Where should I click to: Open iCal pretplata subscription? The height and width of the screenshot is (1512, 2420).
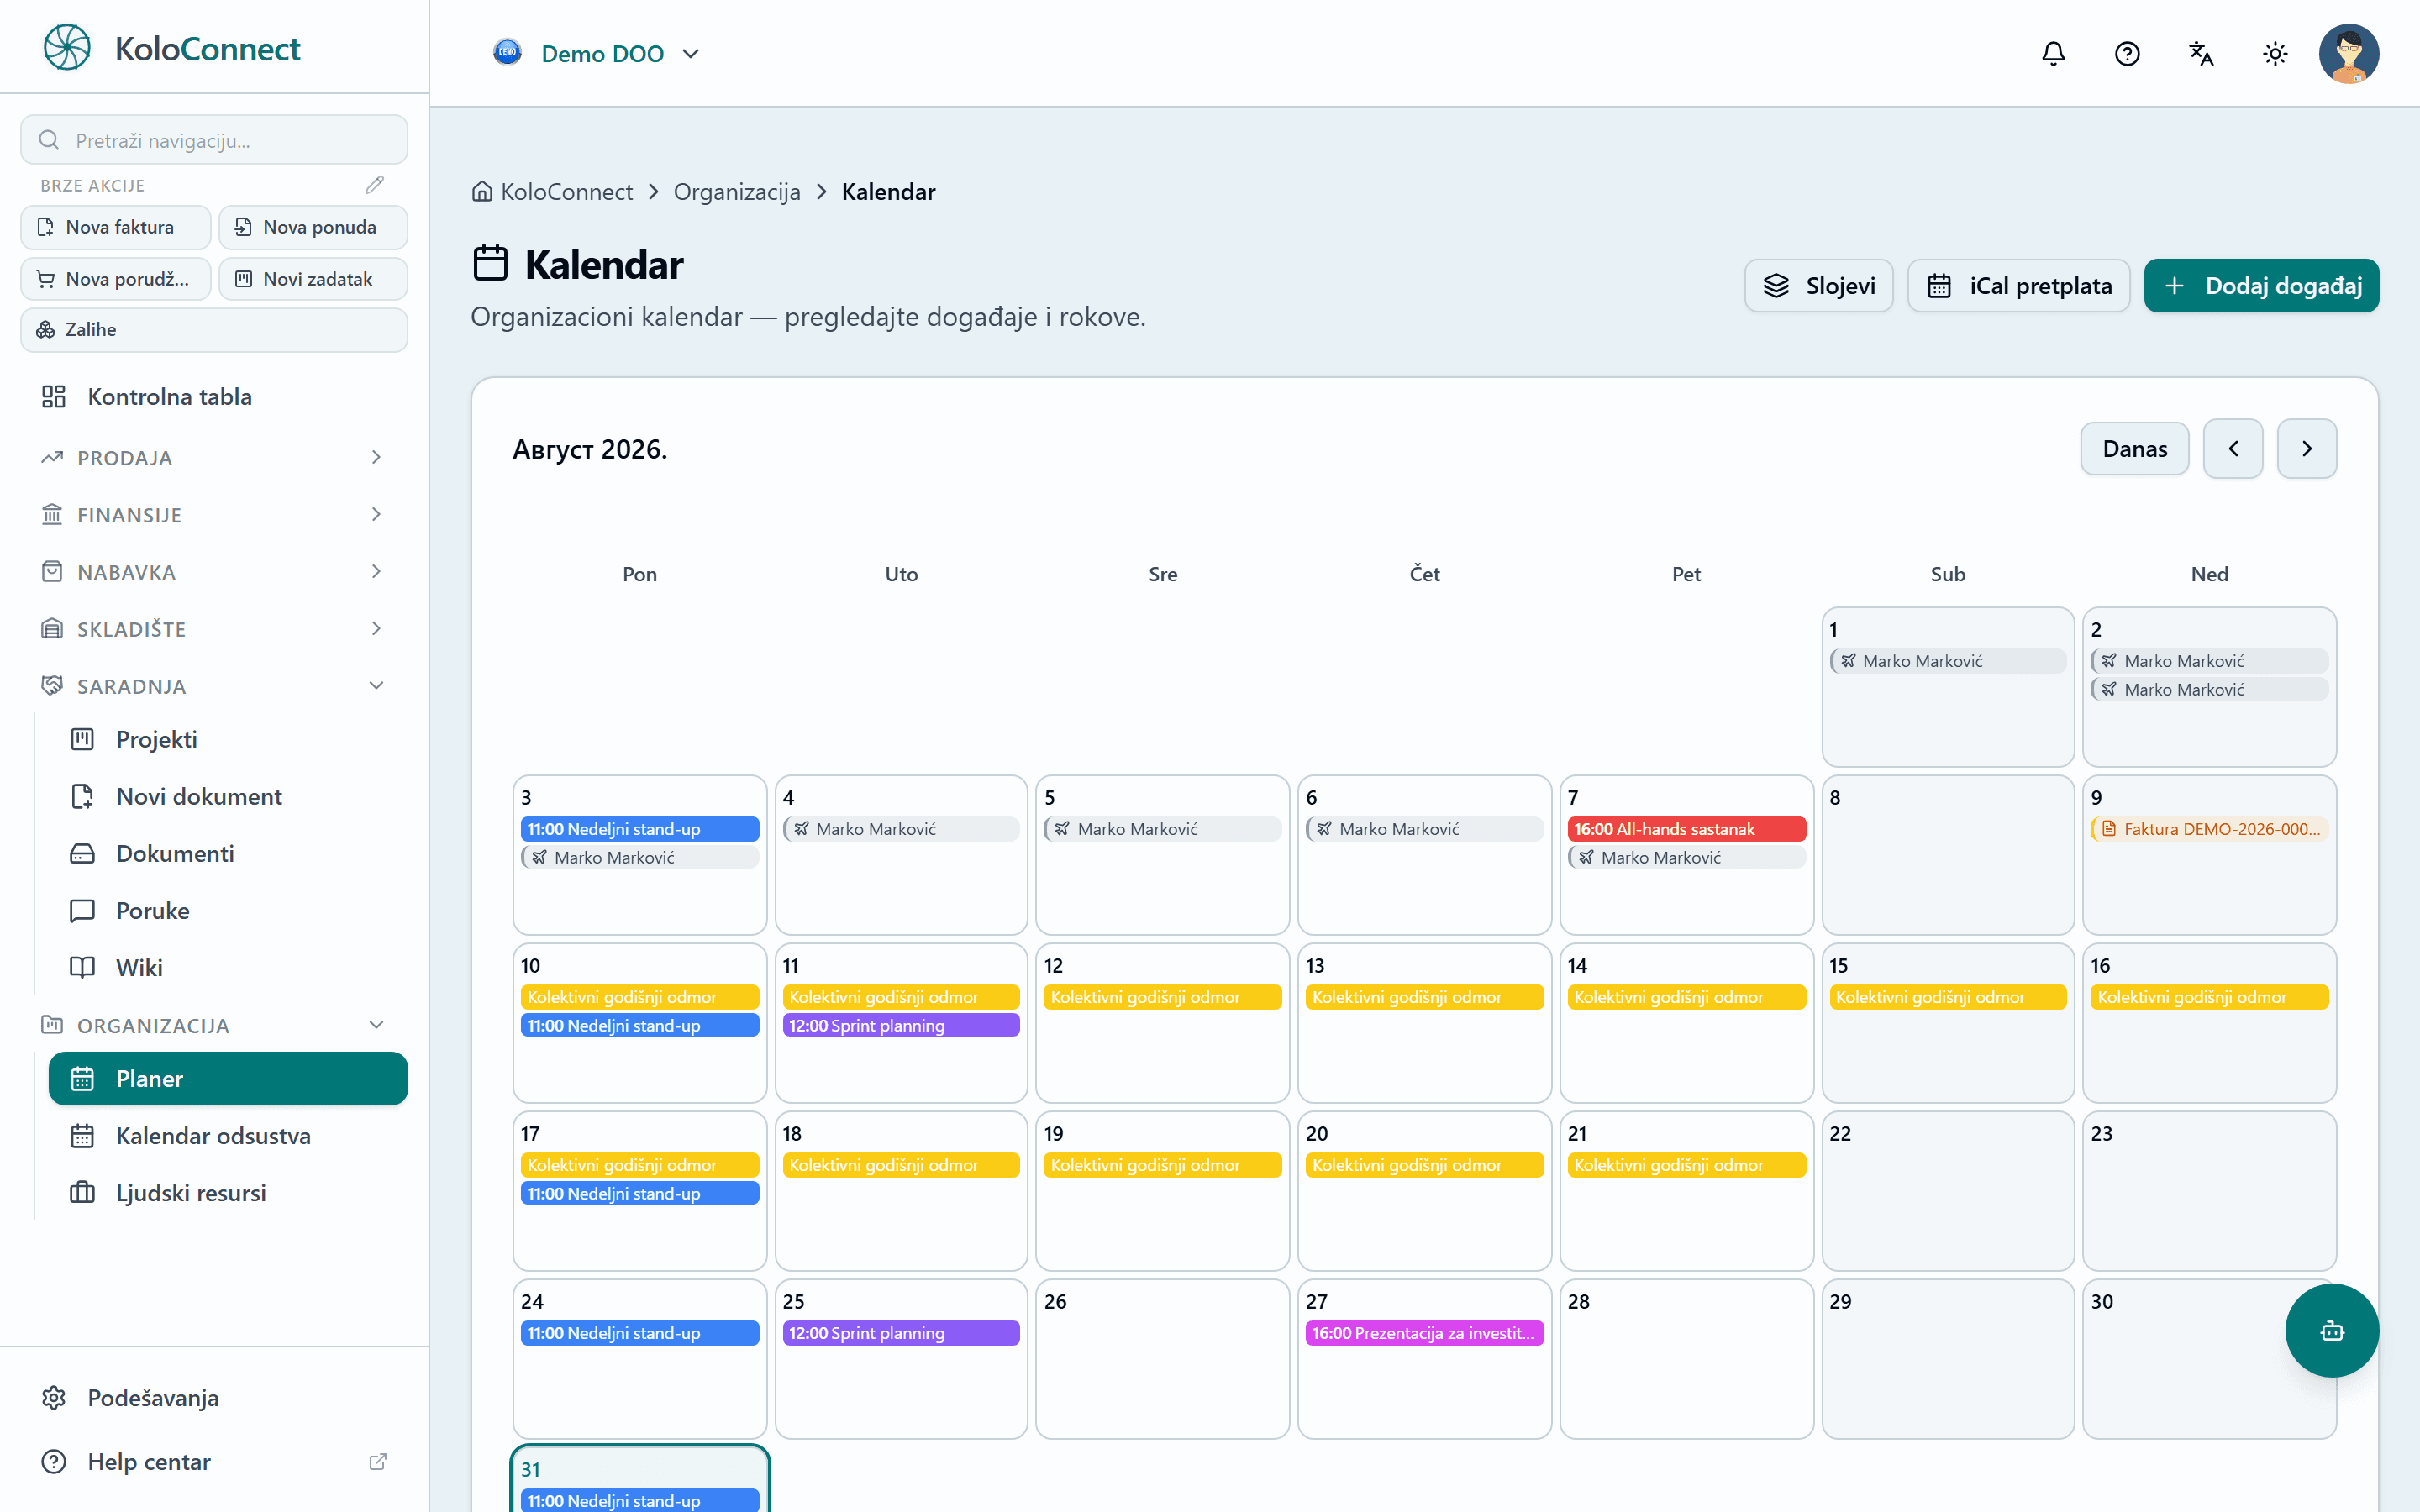(x=2018, y=286)
